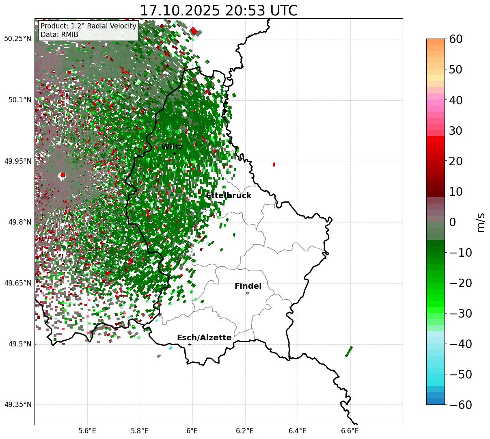Viewport: 490px width, 439px height.
Task: Click the small red echo east of Ettelbruck
Action: [274, 164]
